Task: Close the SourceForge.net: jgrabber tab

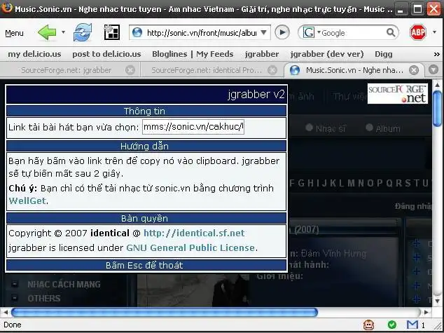Action: point(130,70)
